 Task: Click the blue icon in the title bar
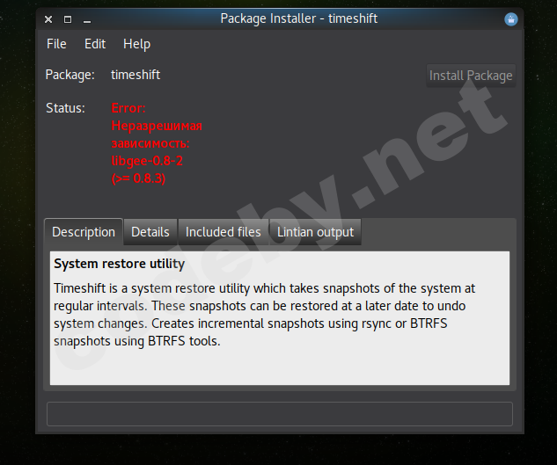[510, 19]
